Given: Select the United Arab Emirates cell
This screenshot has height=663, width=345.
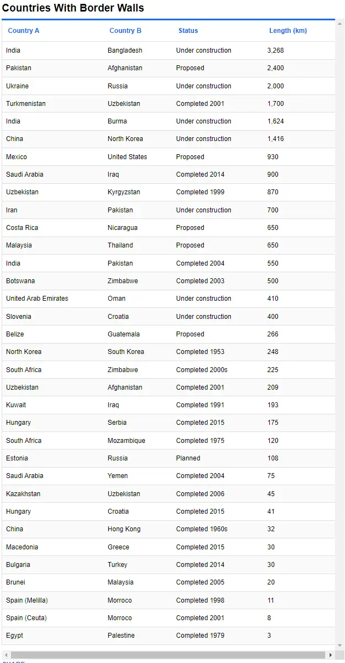Looking at the screenshot, I should click(37, 299).
